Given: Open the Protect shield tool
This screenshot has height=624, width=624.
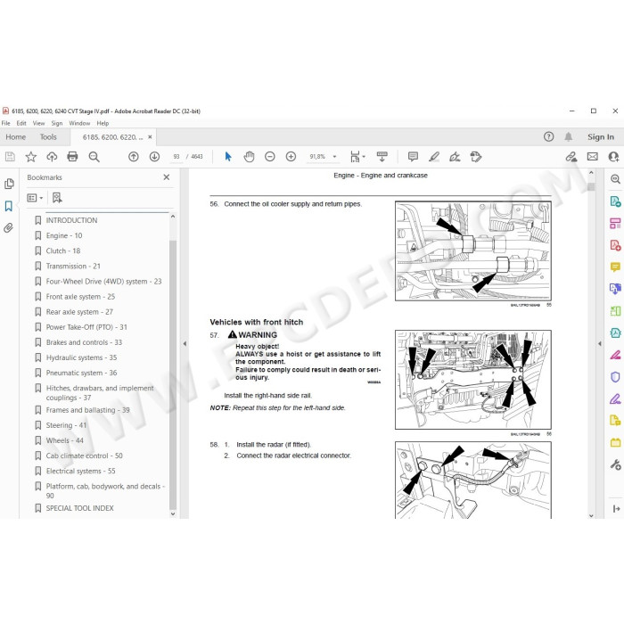Looking at the screenshot, I should click(615, 376).
